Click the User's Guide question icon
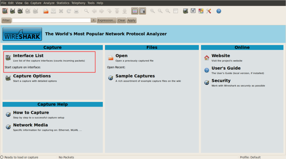The height and width of the screenshot is (159, 286). [207, 70]
